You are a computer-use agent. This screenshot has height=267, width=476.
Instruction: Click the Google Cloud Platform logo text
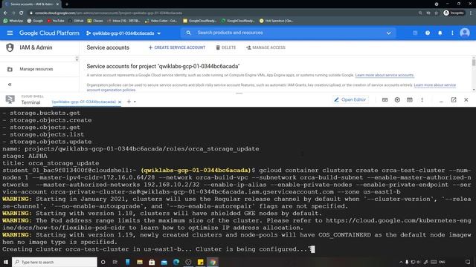coord(49,33)
